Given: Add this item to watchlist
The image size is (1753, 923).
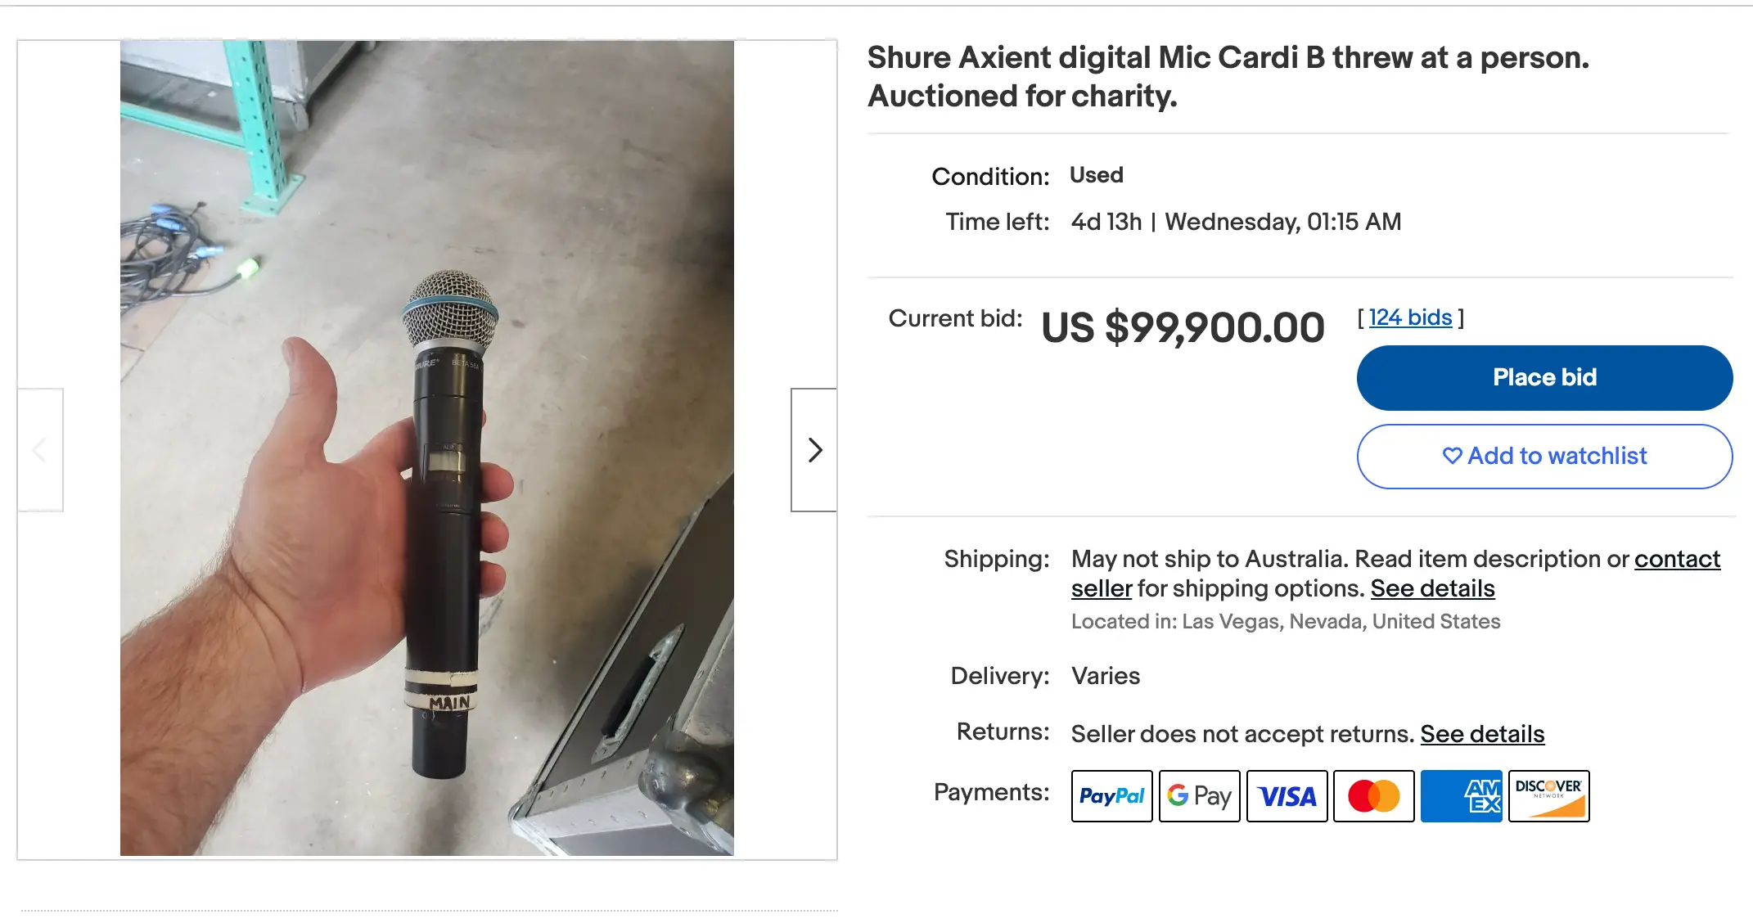Looking at the screenshot, I should [1544, 456].
